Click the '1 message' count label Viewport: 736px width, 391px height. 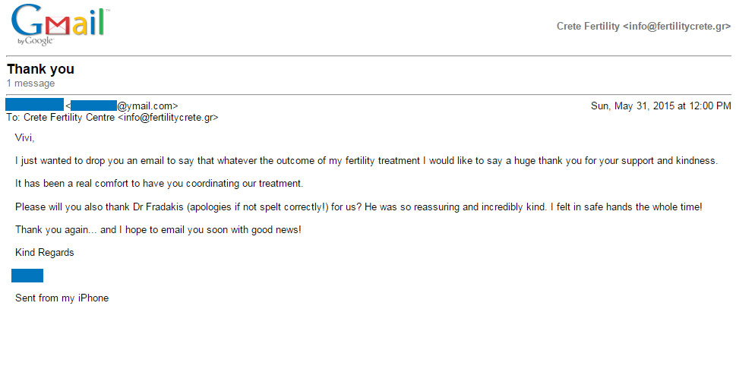[30, 84]
